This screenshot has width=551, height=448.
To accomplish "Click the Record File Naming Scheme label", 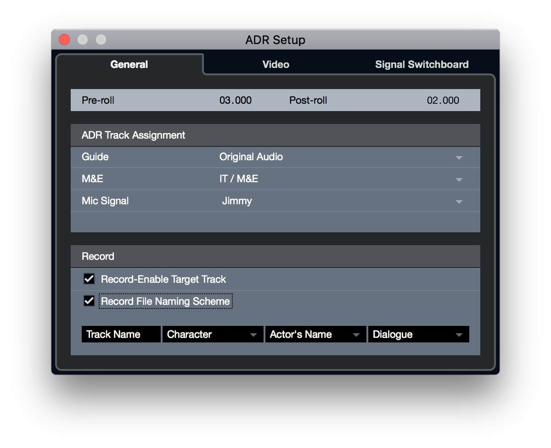I will point(165,301).
